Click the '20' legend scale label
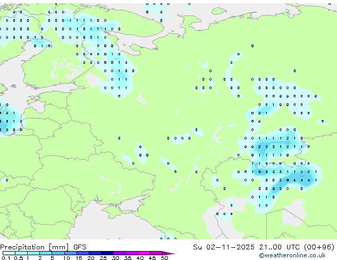This screenshot has width=337, height=260. (x=91, y=258)
